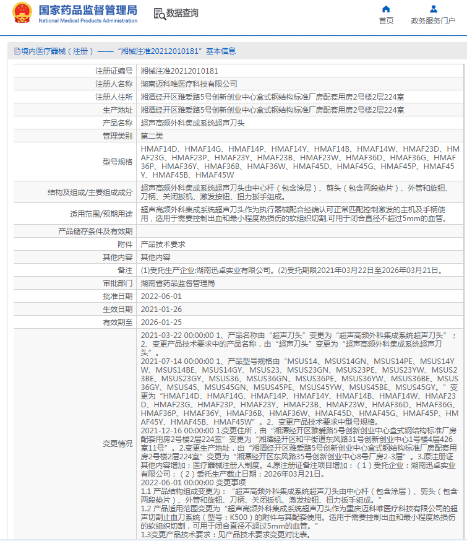467x541 pixels.
Task: Click the 2021-03-22 change record entry
Action: 299,344
